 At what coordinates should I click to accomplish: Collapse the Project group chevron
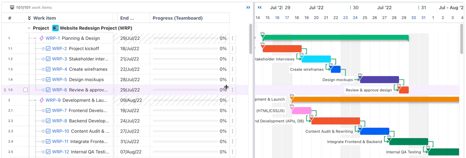(x=29, y=28)
